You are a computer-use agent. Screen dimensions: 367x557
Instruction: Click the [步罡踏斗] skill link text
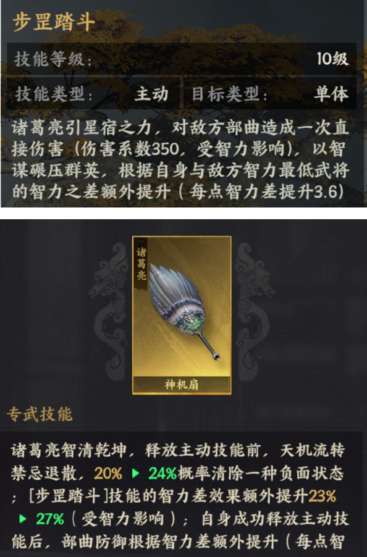pyautogui.click(x=68, y=496)
